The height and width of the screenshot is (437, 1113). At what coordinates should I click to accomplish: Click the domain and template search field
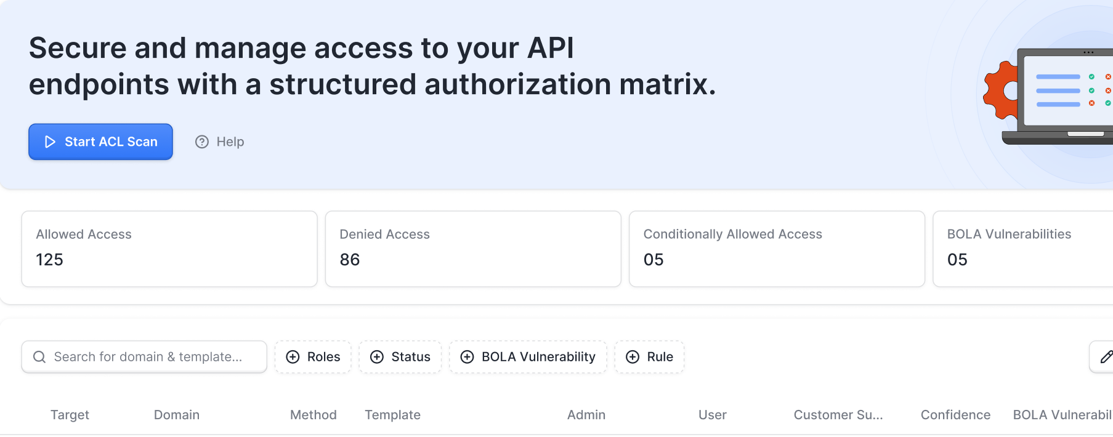[x=144, y=356]
